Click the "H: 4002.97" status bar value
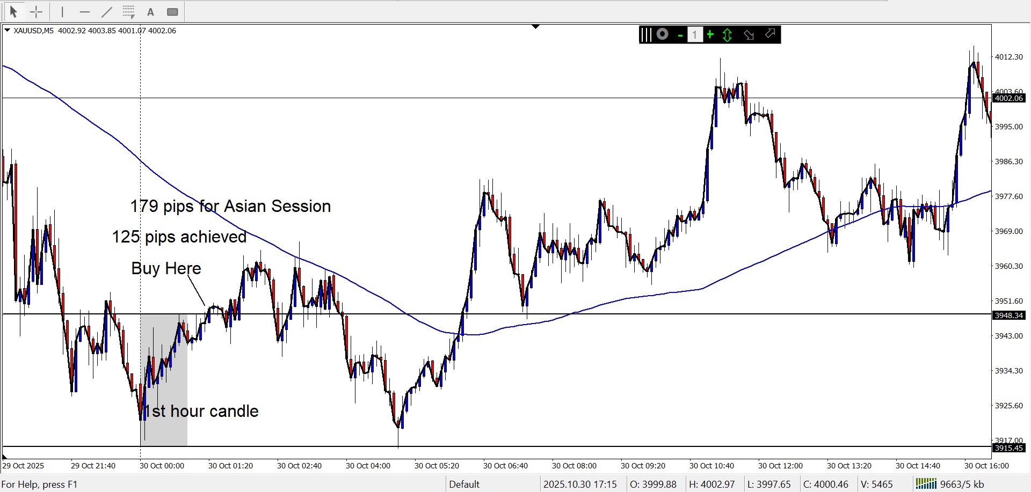Screen dimensions: 1031x492 click(x=711, y=484)
